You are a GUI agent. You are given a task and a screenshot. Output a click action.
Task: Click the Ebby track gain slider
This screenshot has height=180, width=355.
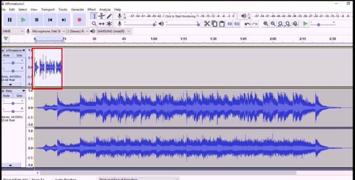tap(13, 103)
